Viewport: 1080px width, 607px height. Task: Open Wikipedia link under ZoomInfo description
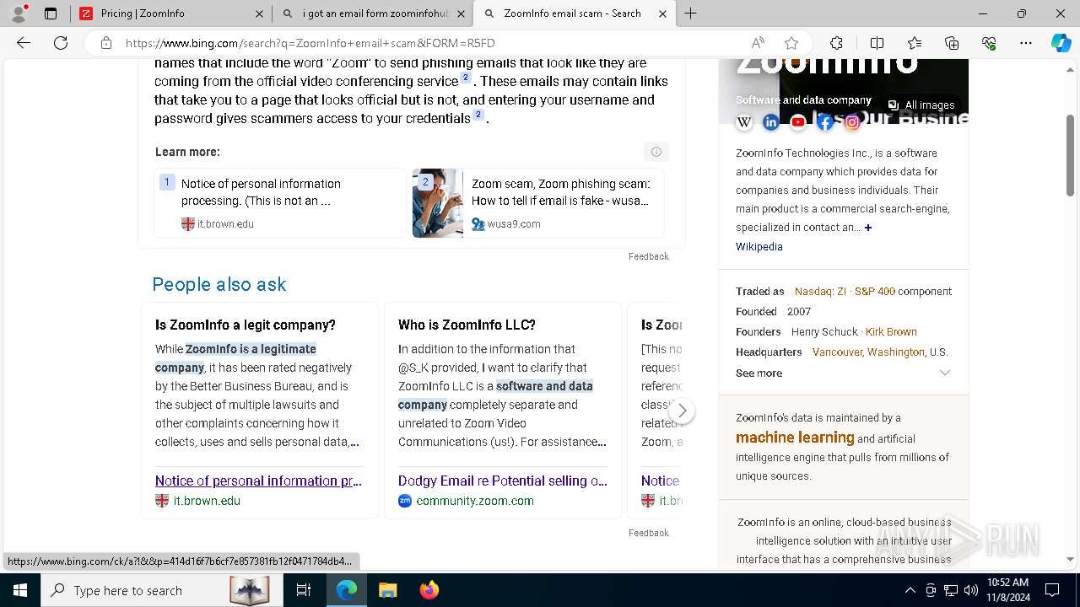pyautogui.click(x=759, y=247)
